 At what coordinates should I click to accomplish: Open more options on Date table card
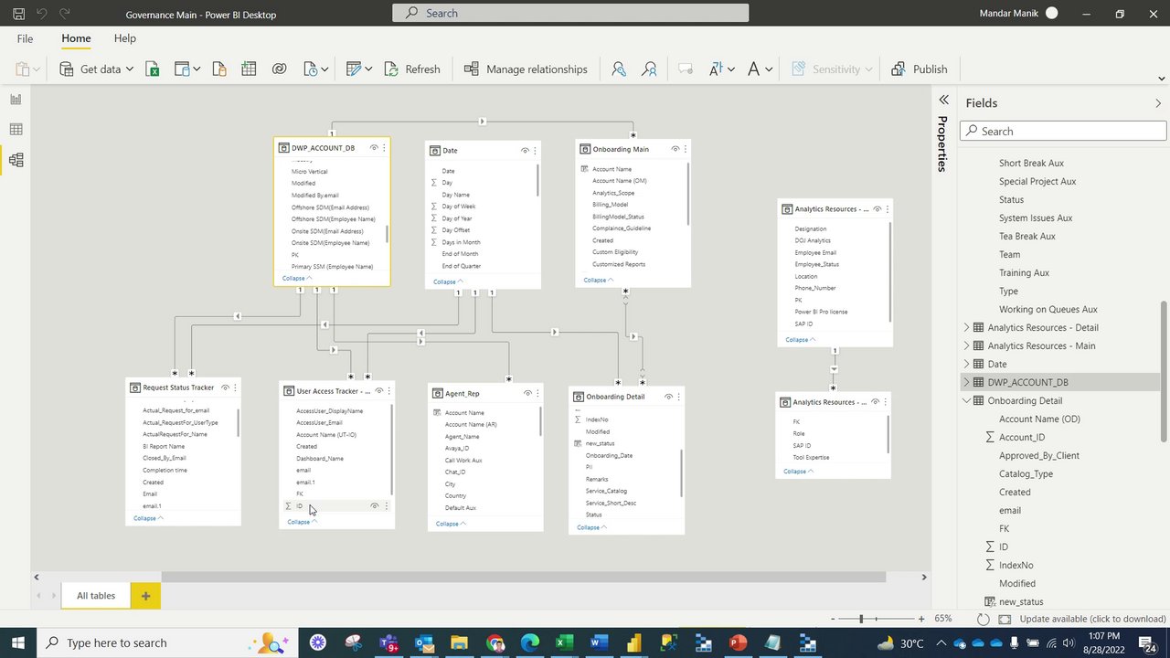click(x=535, y=151)
